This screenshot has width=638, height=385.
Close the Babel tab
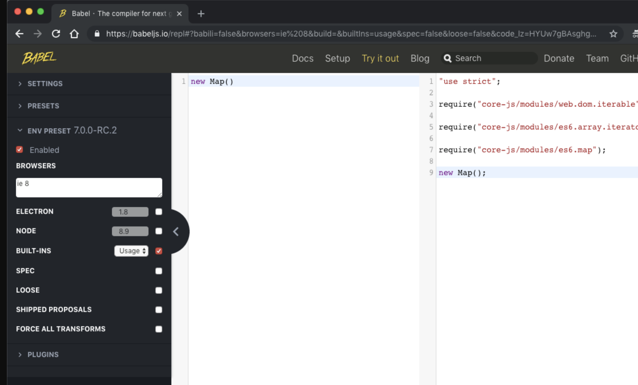click(x=179, y=14)
